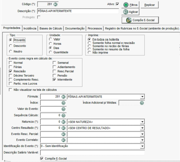Enable the Férias calculation checkbox
Screen dimensions: 180x162
10,67
